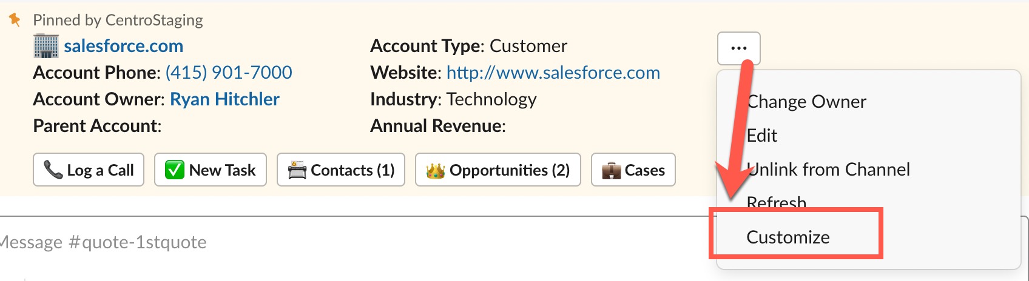Click the crown icon on Opportunities
This screenshot has height=281, width=1029.
(436, 170)
